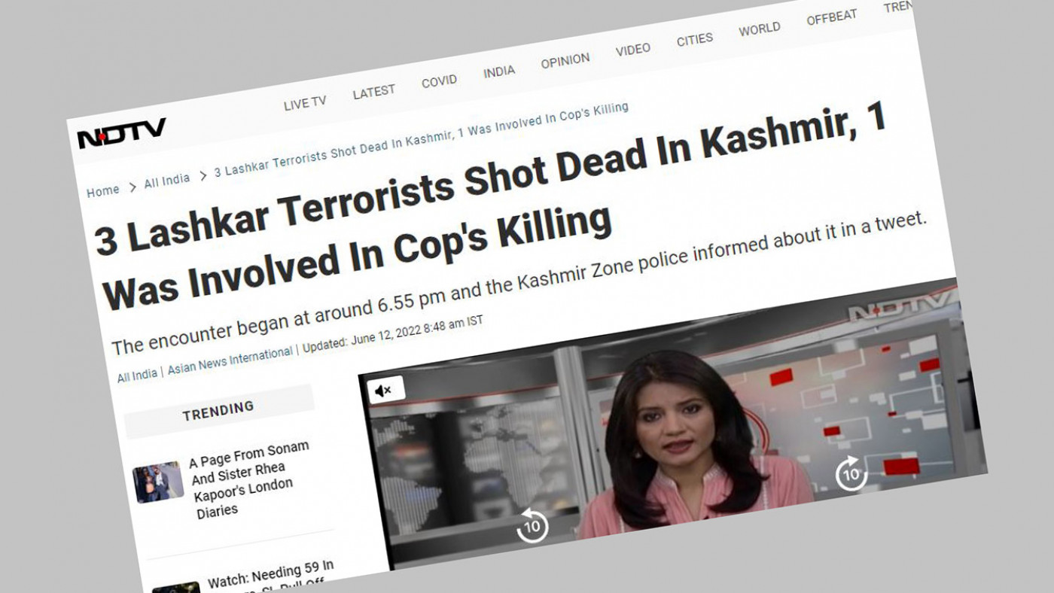Screen dimensions: 1054x593
Task: Unmute the video using speaker icon
Action: tap(385, 390)
